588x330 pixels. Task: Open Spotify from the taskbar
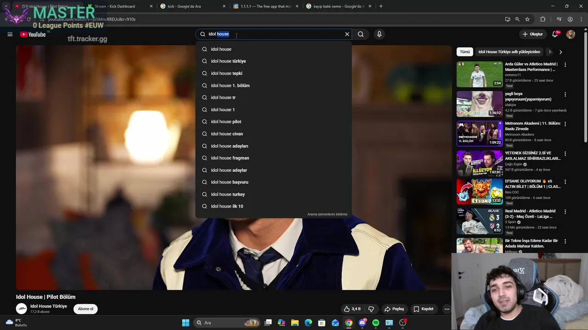(x=376, y=323)
